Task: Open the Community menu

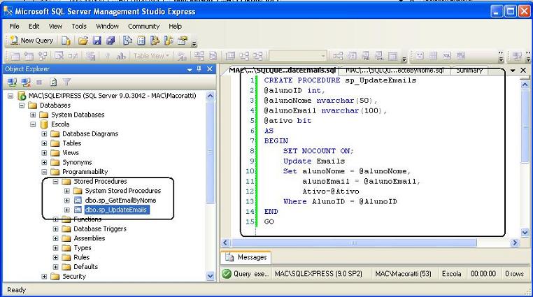Action: pos(144,26)
